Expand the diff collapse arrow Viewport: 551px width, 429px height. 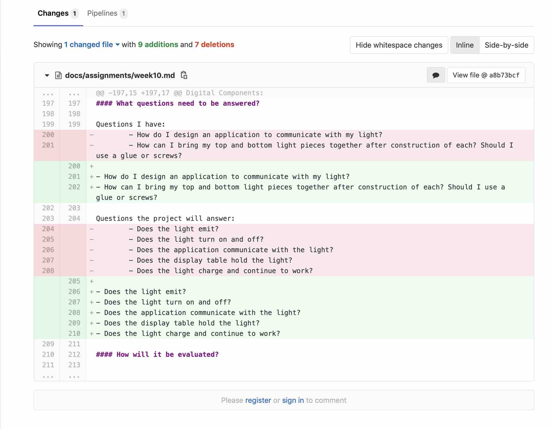point(46,75)
